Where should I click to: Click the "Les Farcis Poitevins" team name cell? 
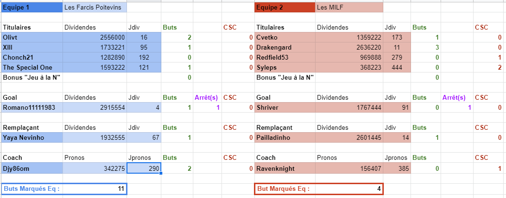95,8
